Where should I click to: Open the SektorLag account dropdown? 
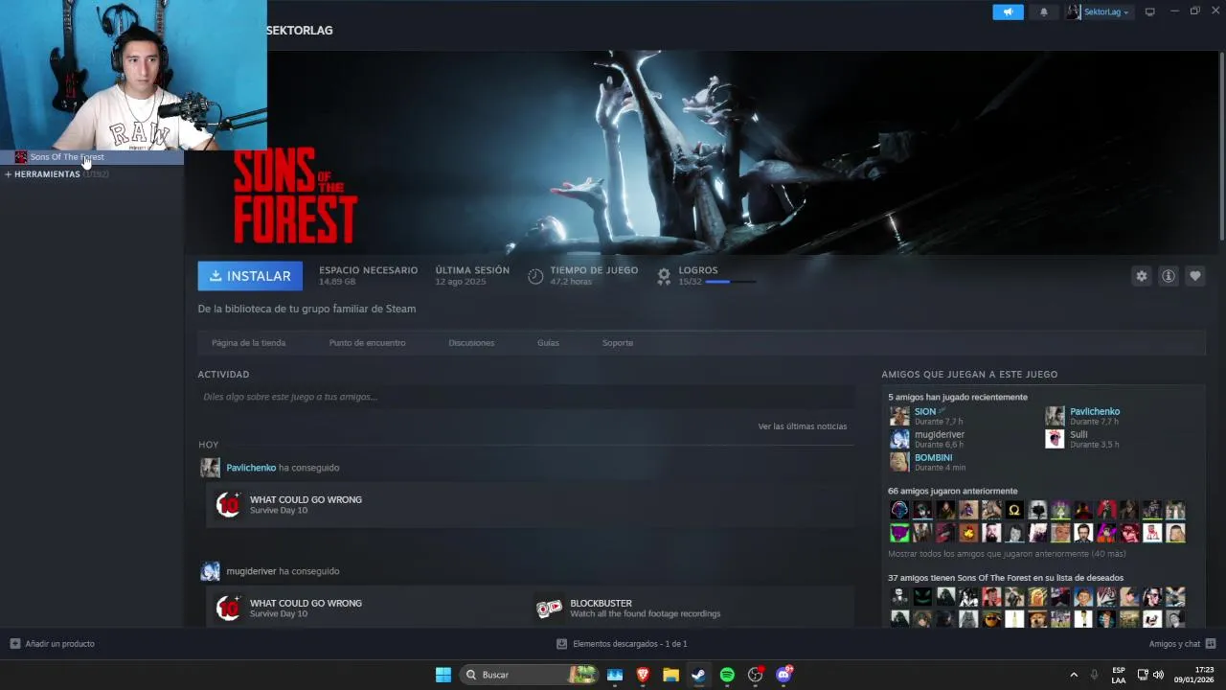(x=1099, y=12)
